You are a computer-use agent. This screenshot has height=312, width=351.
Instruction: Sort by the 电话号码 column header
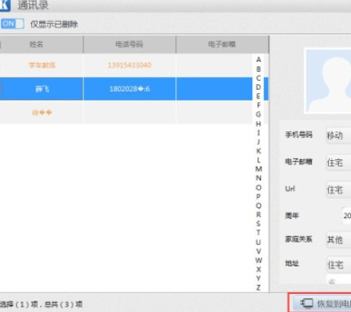pyautogui.click(x=130, y=44)
